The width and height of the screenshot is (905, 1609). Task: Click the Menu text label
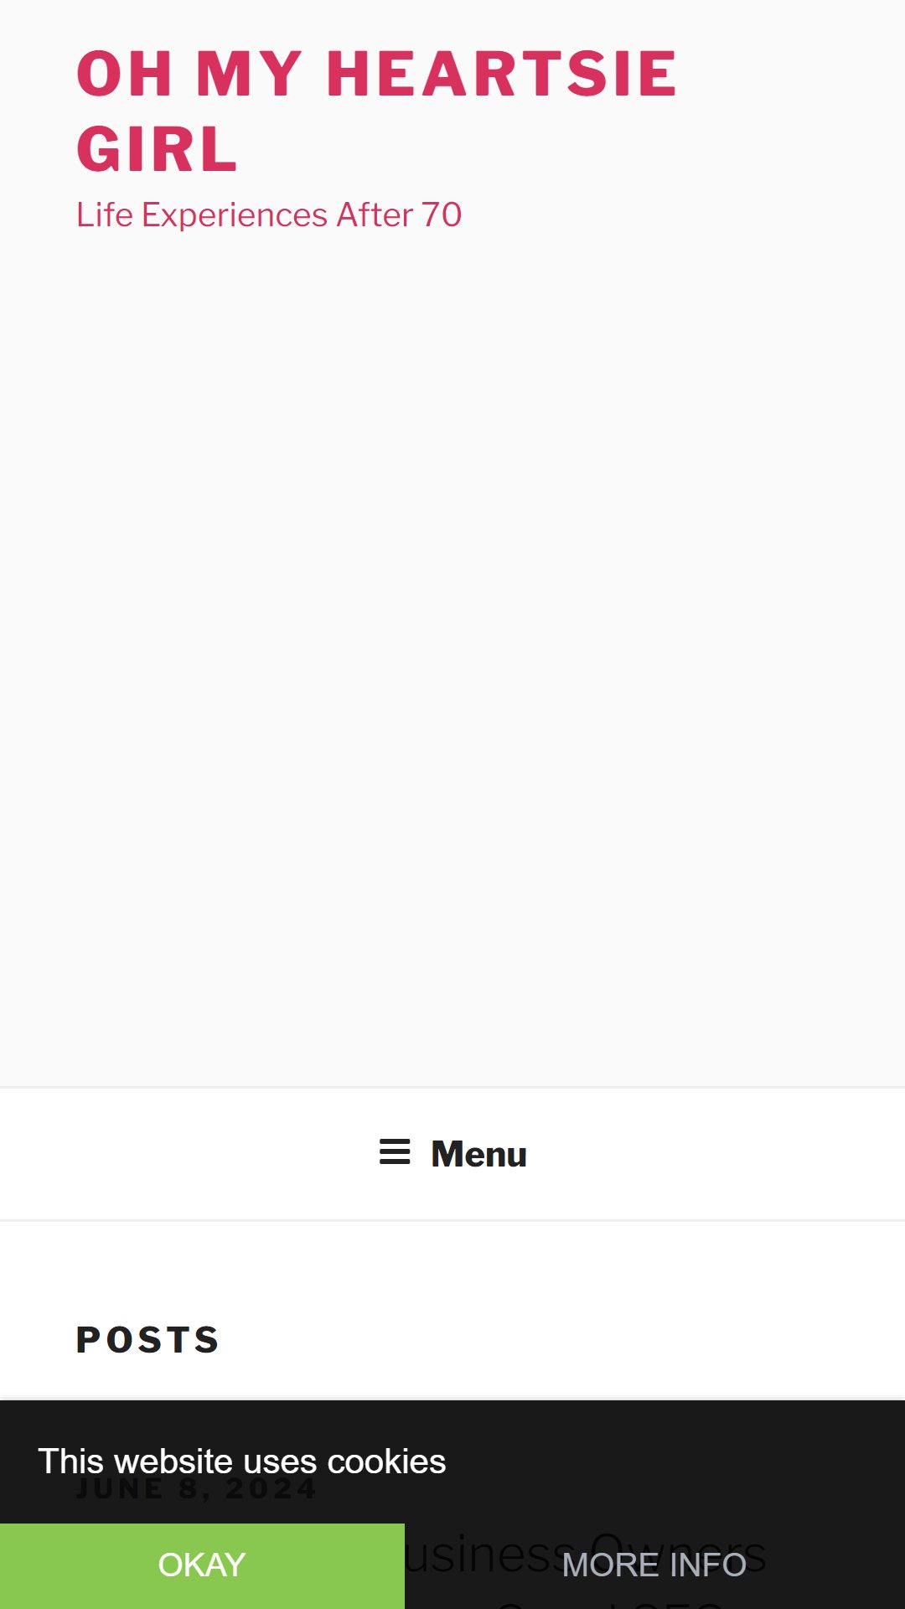478,1154
